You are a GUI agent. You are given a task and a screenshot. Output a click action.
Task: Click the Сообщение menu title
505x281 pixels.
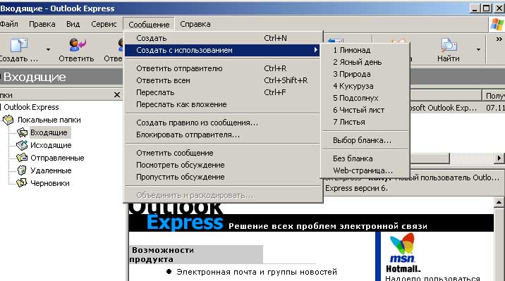coord(149,25)
